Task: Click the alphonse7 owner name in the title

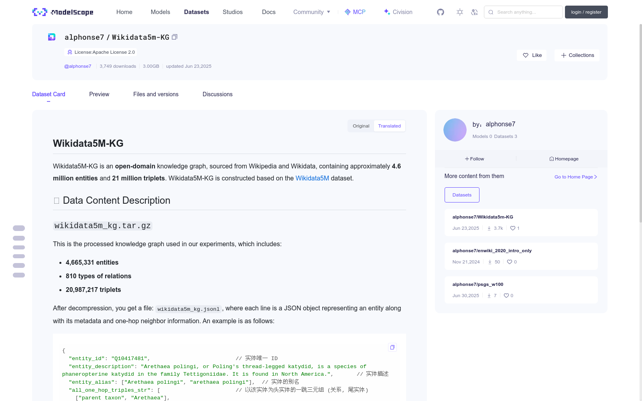Action: 84,37
